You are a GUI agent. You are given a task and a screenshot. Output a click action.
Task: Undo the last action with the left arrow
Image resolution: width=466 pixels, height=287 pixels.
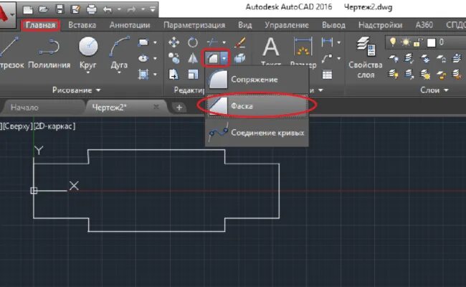108,10
